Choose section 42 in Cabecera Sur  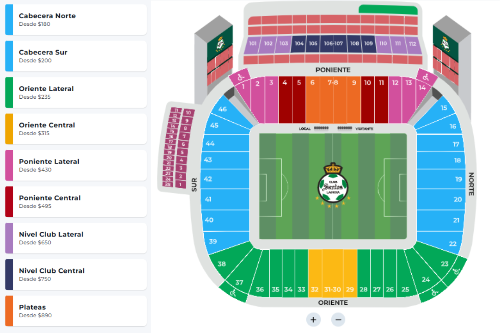[208, 179]
